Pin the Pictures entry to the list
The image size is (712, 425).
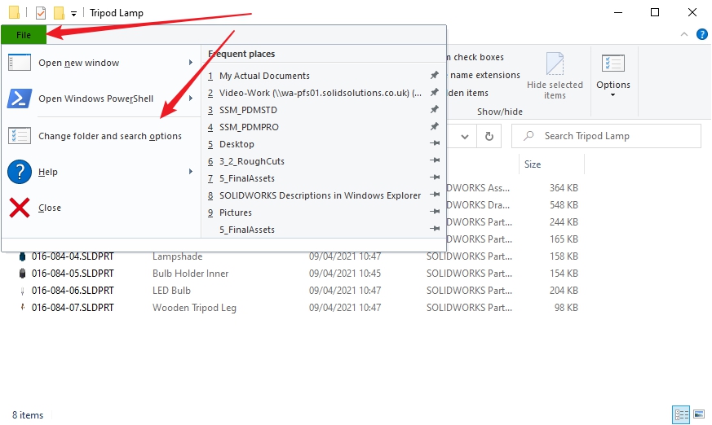[435, 212]
